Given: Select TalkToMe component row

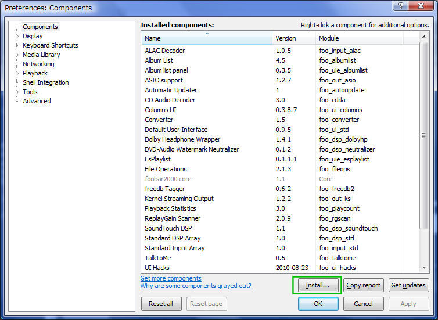Looking at the screenshot, I should (x=281, y=258).
